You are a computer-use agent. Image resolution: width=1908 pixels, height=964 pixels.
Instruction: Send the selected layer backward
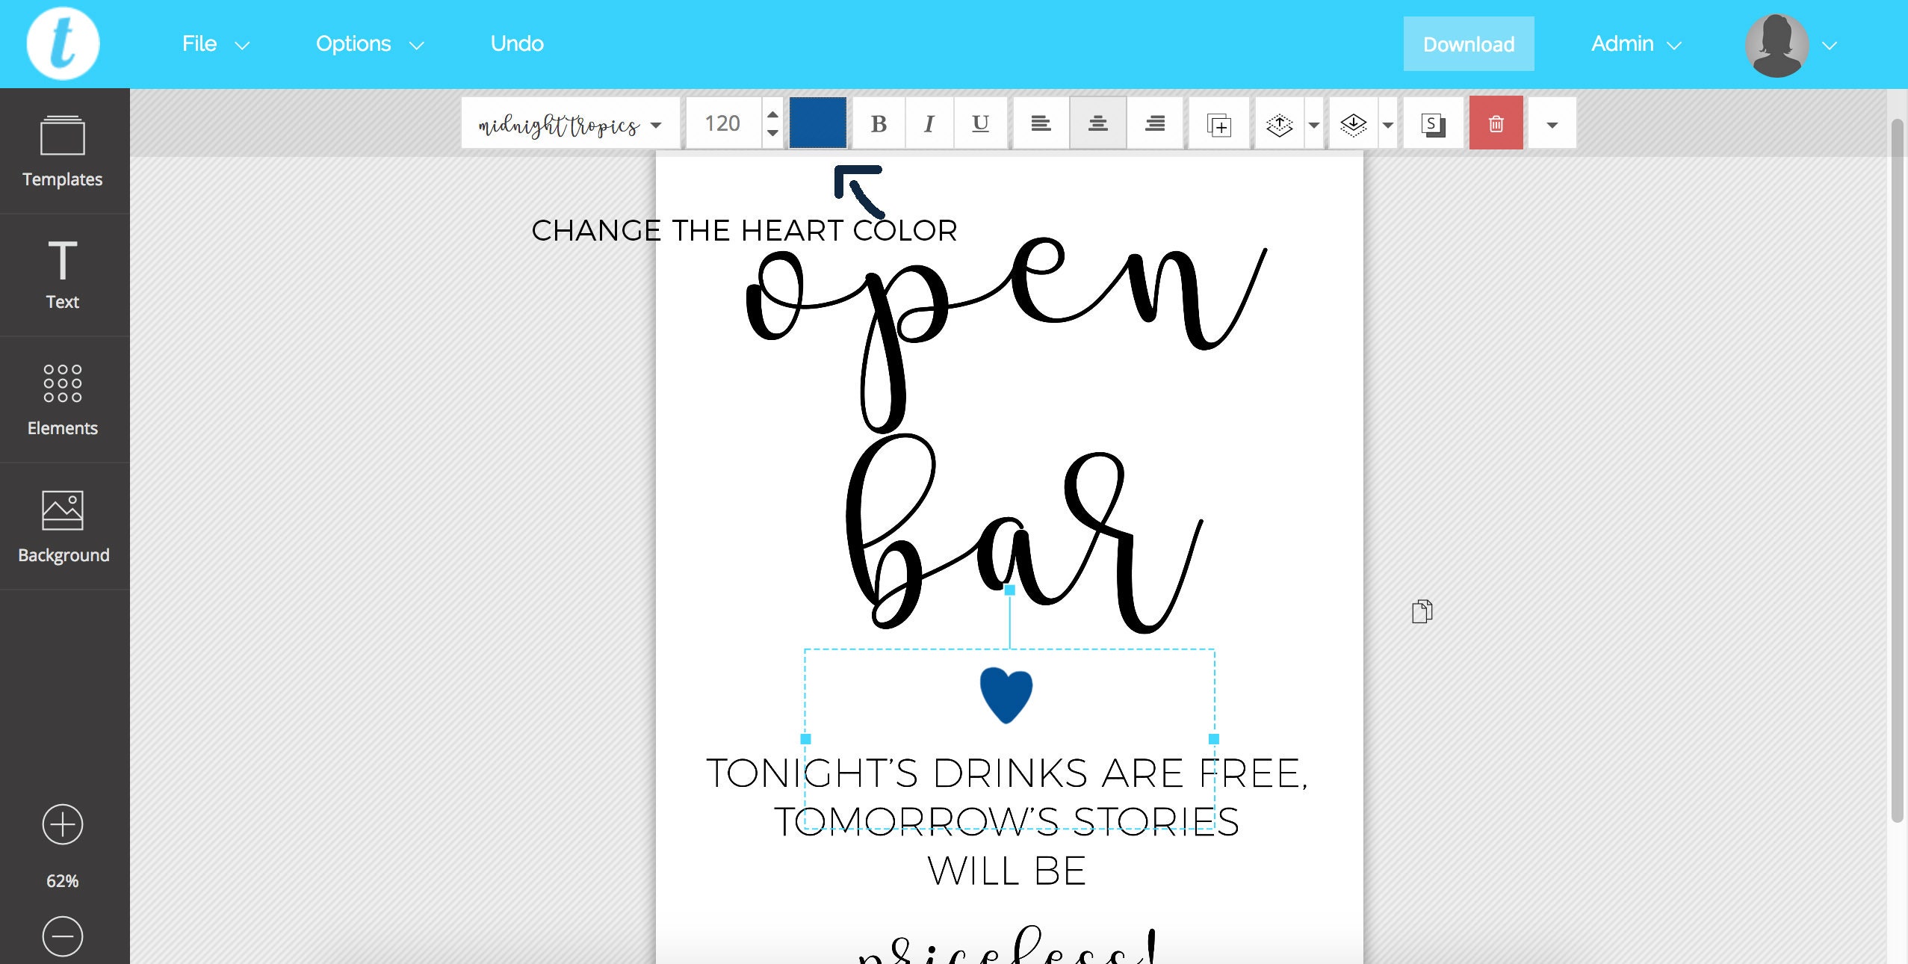1354,123
